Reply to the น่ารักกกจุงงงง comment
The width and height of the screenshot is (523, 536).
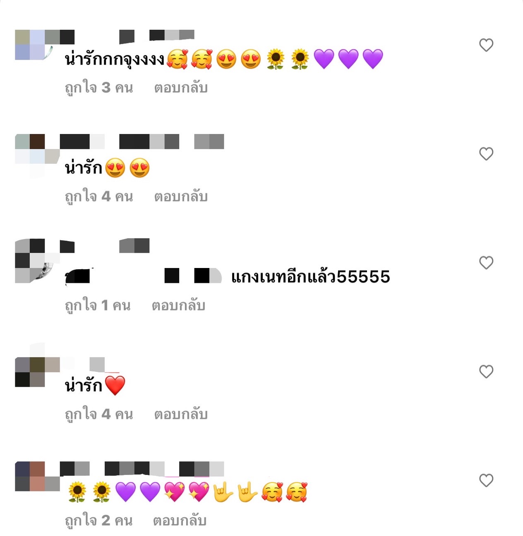tap(181, 88)
